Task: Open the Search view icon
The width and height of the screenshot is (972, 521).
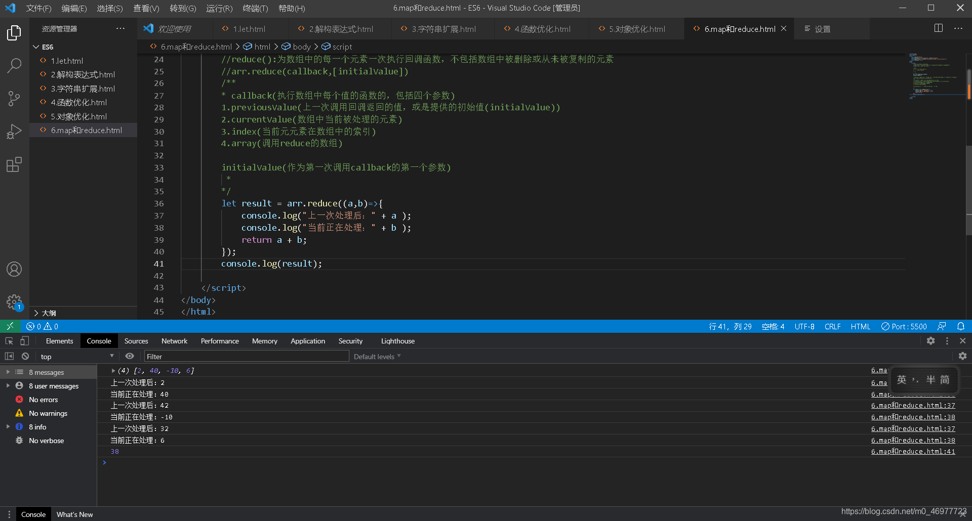Action: pos(14,65)
